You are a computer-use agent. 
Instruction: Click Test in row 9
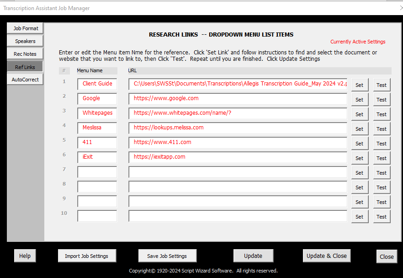[382, 202]
